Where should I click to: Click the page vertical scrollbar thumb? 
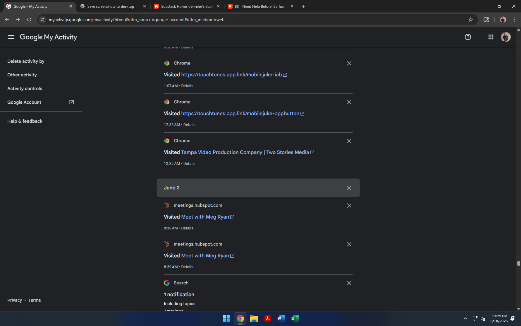519,263
